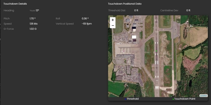This screenshot has width=211, height=105.
Task: Select the Centreline Dev value 0 ft
Action: pyautogui.click(x=188, y=11)
